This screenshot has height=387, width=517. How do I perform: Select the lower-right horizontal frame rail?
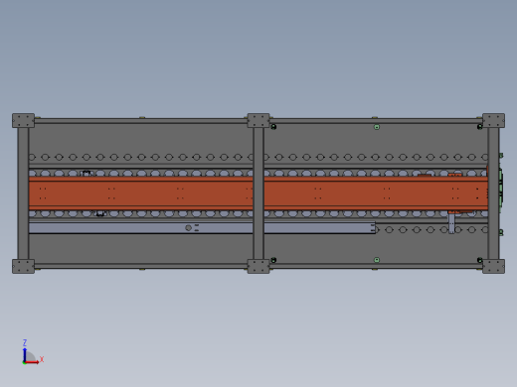tap(376, 266)
